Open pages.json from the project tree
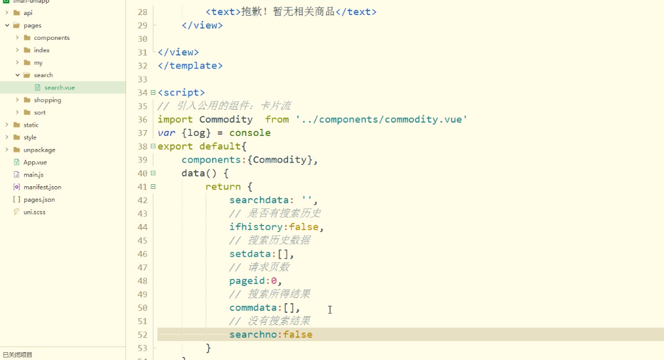The height and width of the screenshot is (360, 664). point(39,199)
